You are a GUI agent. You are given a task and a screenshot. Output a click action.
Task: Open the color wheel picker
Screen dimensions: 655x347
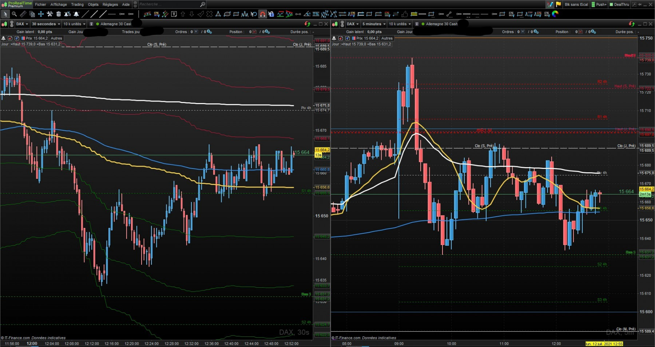[555, 14]
